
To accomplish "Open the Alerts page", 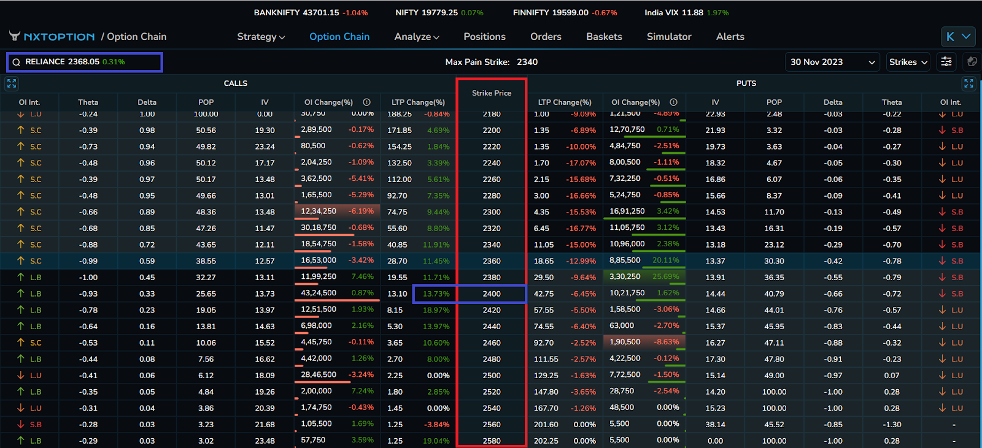I will click(x=730, y=37).
